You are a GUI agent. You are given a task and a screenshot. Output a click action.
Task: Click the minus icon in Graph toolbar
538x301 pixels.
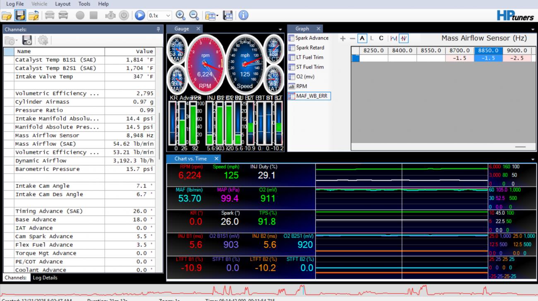353,38
